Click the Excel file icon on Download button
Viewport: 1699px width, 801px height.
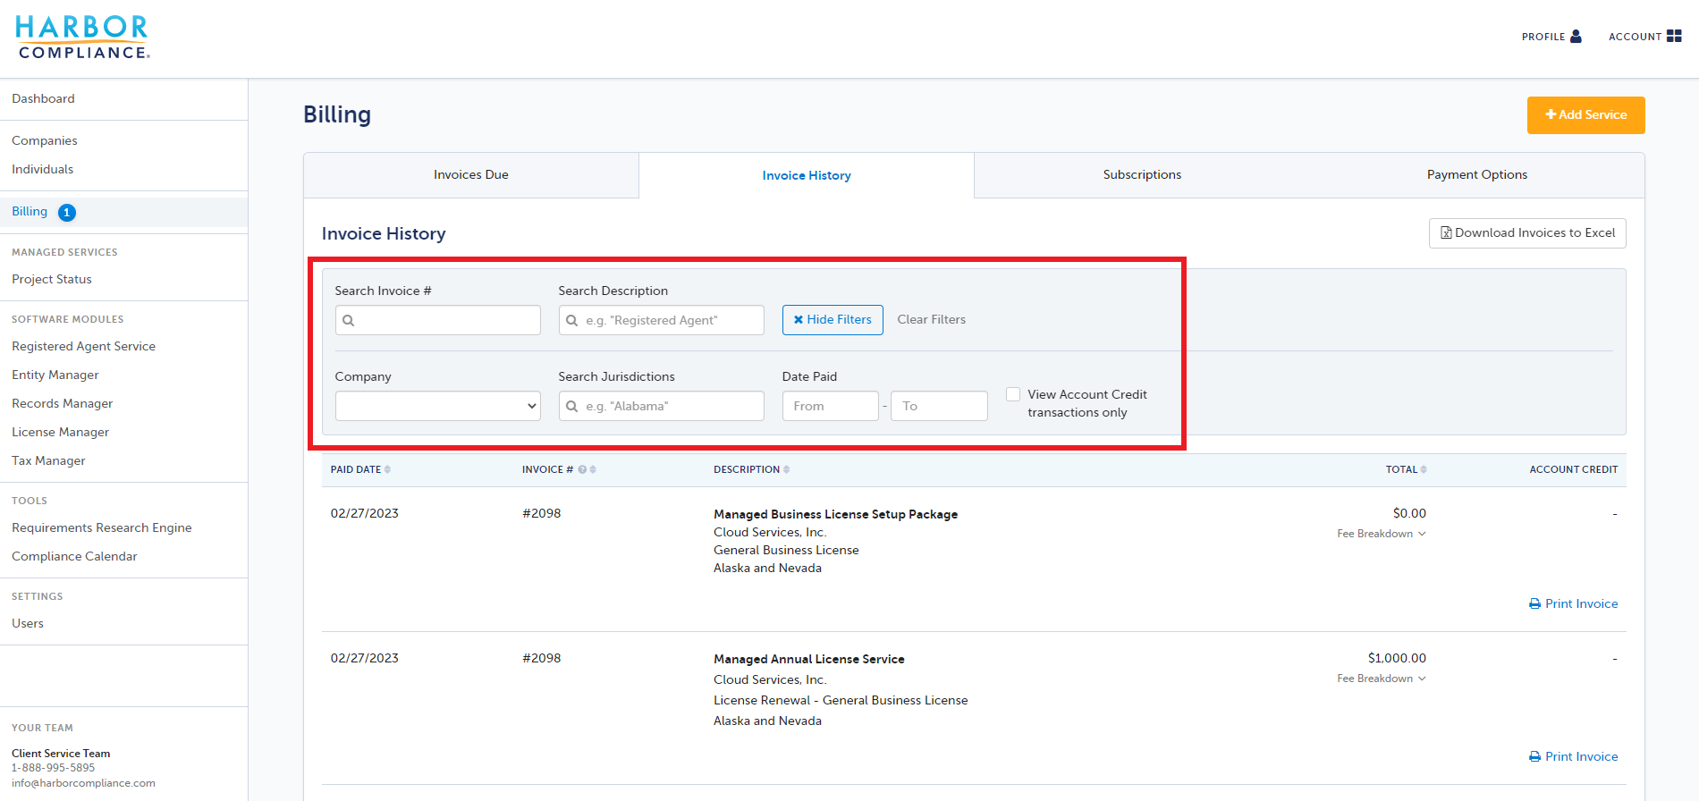pyautogui.click(x=1446, y=232)
